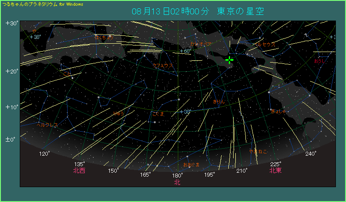Click the はくちょう constellation label
The image size is (346, 202).
104,38
